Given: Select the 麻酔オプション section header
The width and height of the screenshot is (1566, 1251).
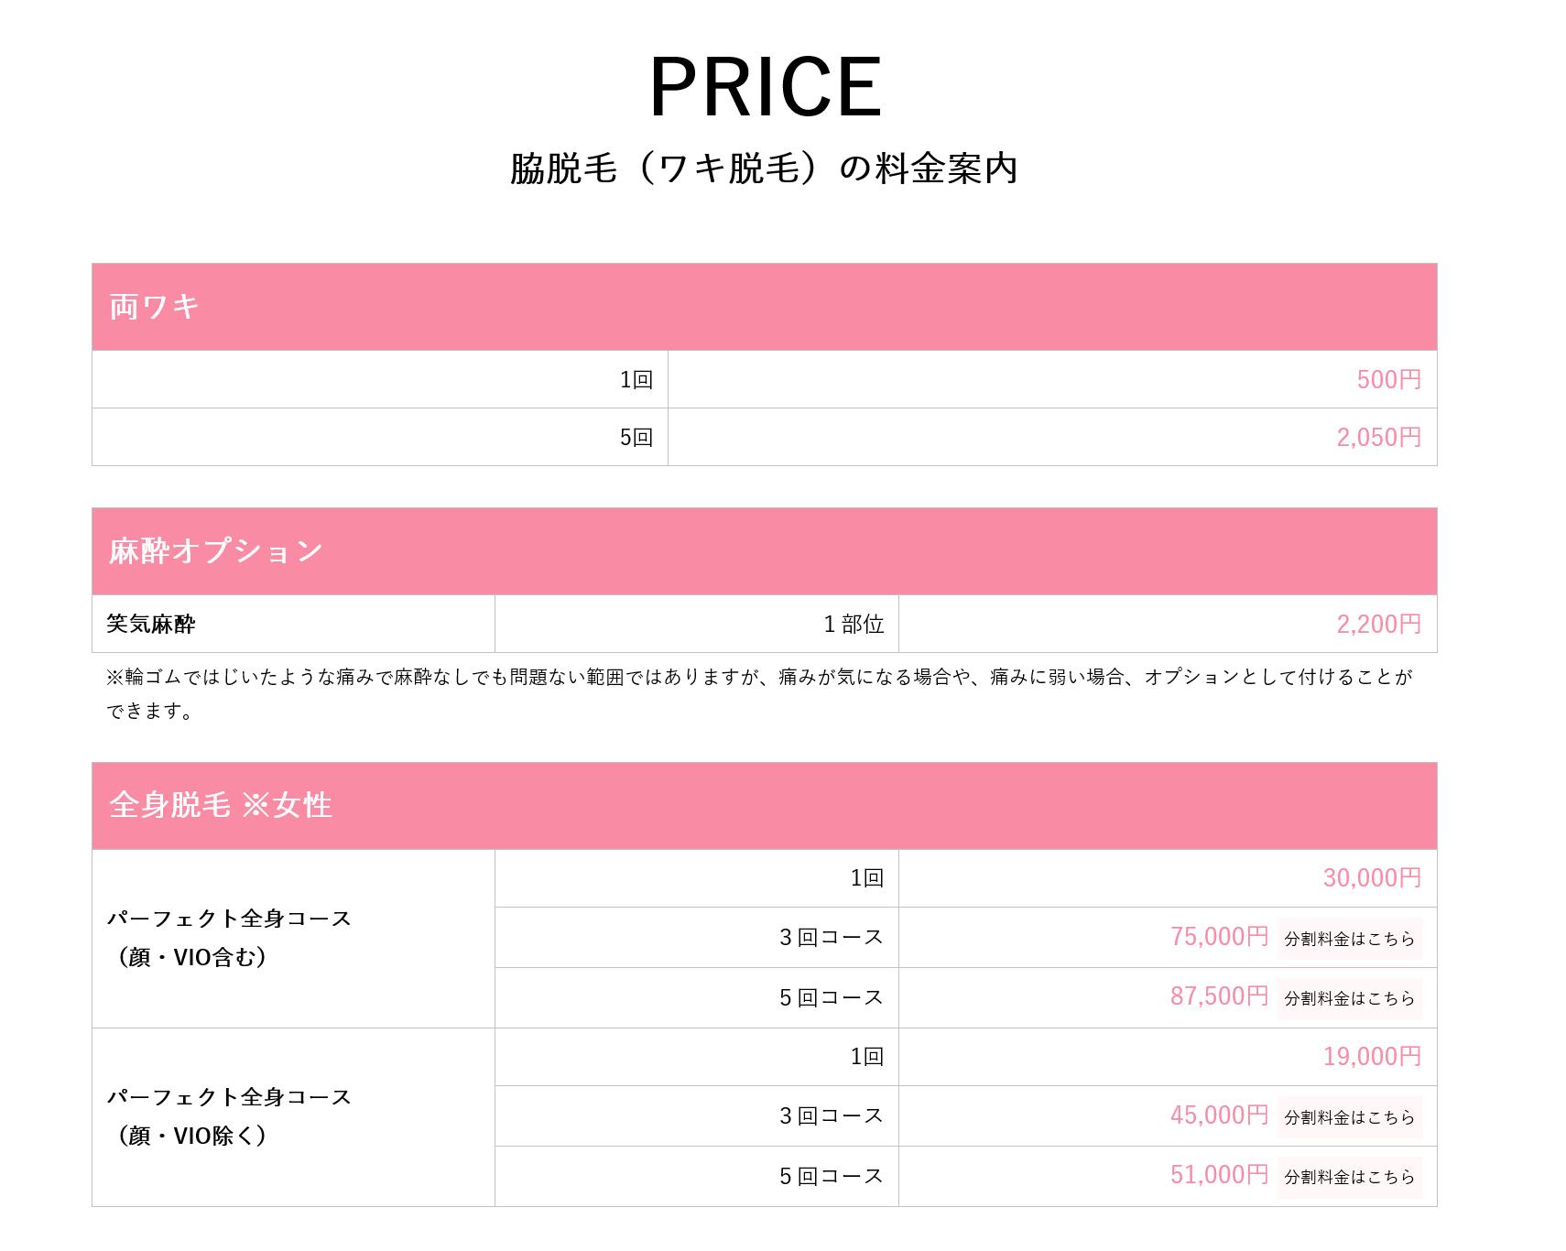Looking at the screenshot, I should 215,551.
